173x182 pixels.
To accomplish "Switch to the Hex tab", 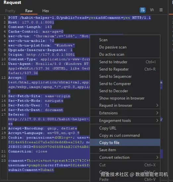I will coord(46,11).
